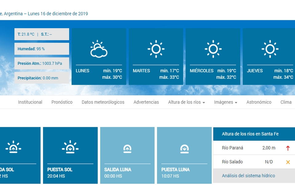Click the Puesta Sol sunset icon

coord(70,147)
